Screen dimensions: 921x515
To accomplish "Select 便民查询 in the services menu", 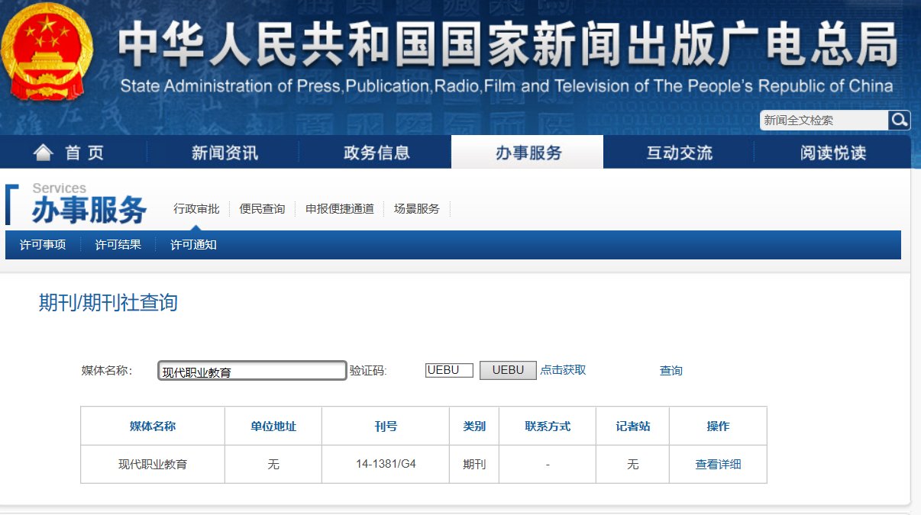I will click(x=263, y=208).
